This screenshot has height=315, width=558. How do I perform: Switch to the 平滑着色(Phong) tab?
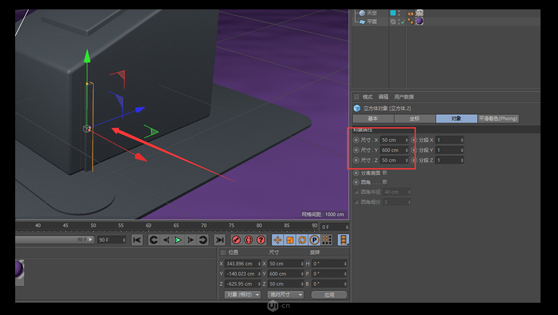(x=498, y=119)
